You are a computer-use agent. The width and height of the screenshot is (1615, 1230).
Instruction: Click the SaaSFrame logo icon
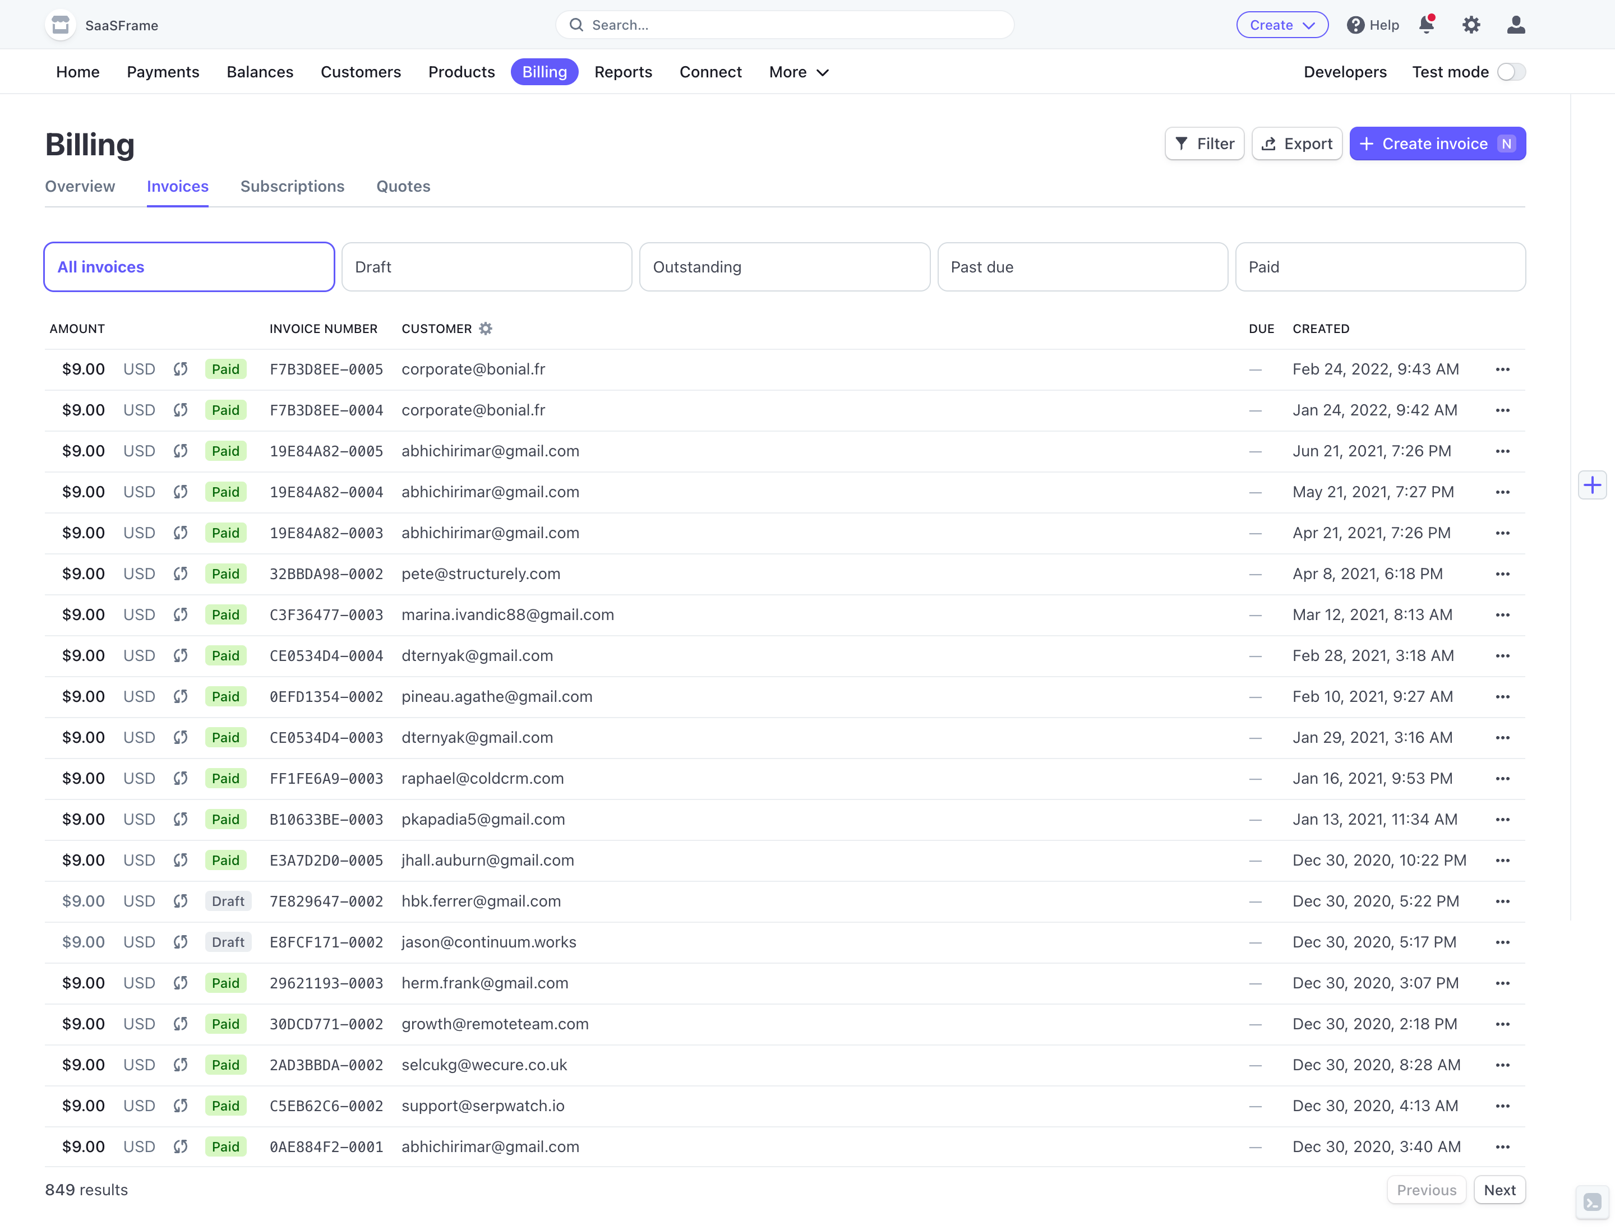[x=61, y=25]
